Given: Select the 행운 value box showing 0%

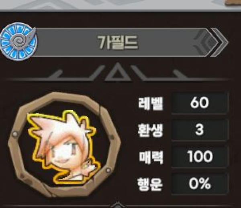Looking at the screenshot, I should tap(200, 184).
